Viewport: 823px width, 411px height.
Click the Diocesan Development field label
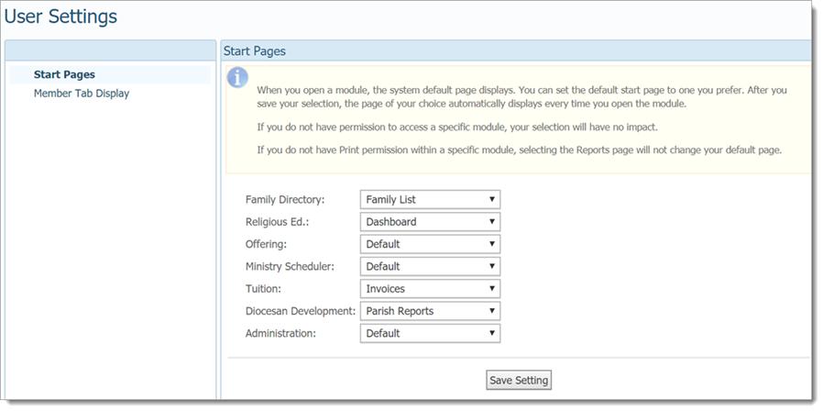pyautogui.click(x=301, y=311)
